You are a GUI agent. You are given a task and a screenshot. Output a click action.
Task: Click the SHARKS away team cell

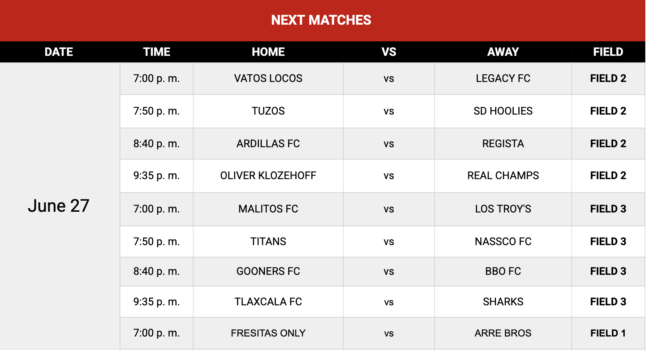tap(503, 302)
